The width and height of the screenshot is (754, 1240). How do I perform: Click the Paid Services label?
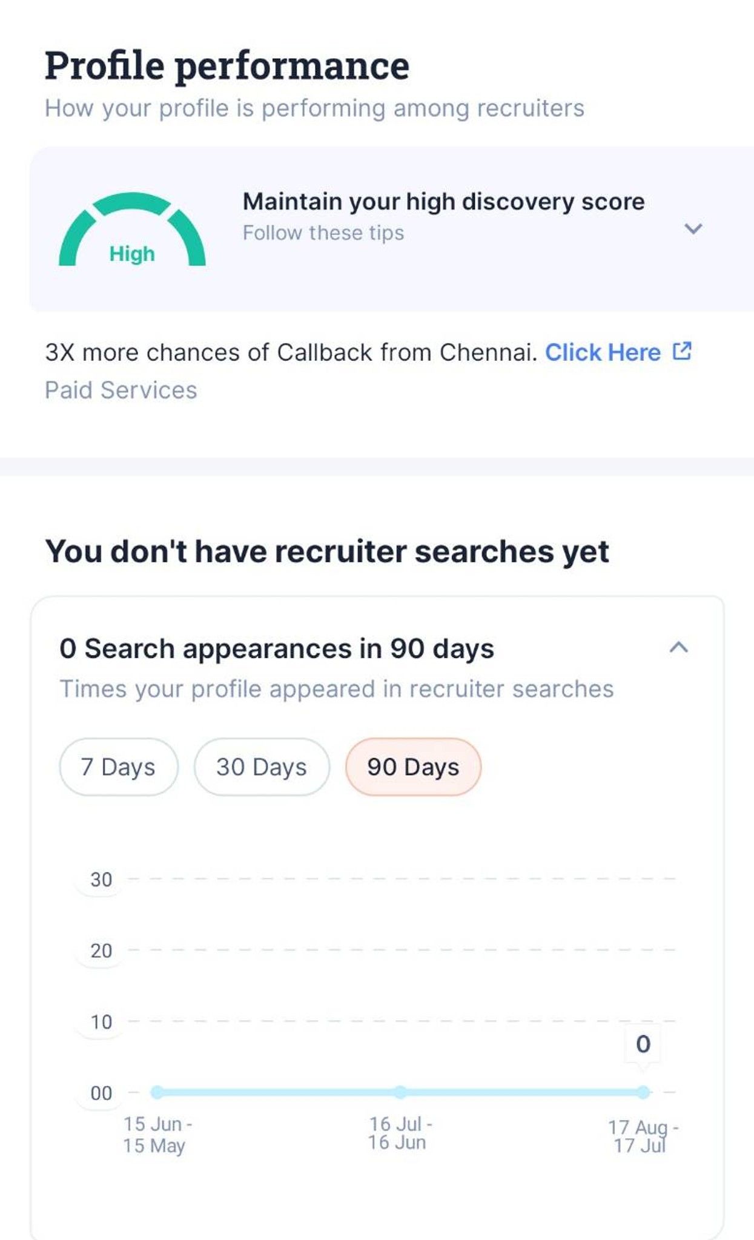(121, 391)
